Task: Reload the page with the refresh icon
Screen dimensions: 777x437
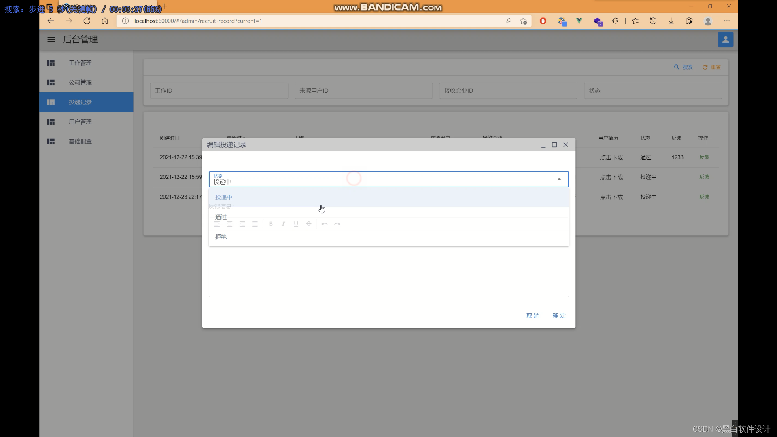Action: click(87, 21)
